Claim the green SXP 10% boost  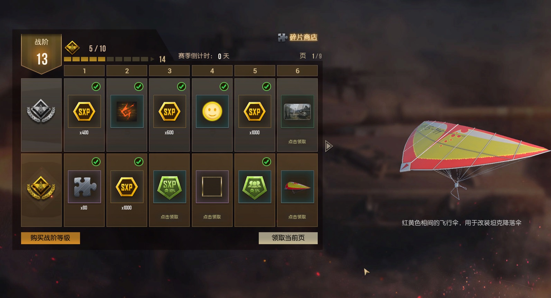click(169, 187)
